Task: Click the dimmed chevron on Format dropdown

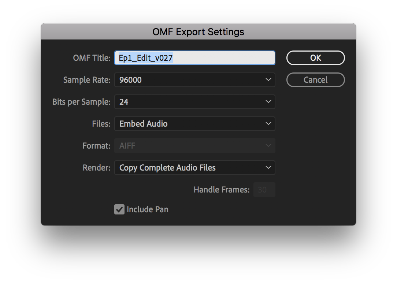Action: [268, 146]
